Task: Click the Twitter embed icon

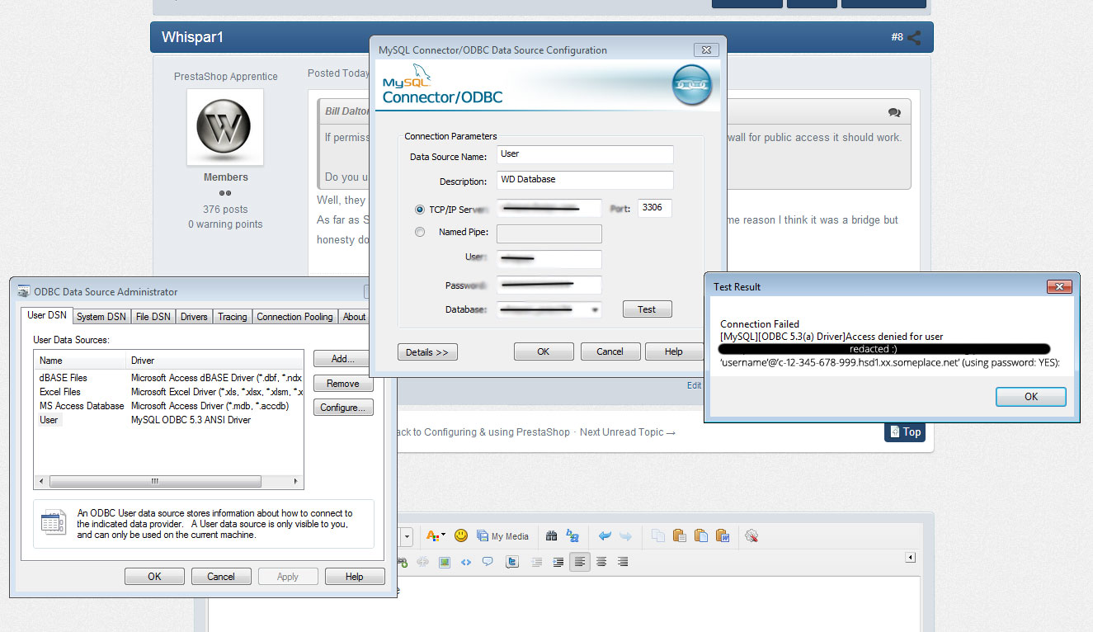Action: click(512, 562)
